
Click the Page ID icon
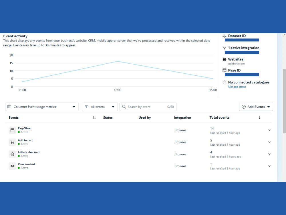tap(225, 71)
